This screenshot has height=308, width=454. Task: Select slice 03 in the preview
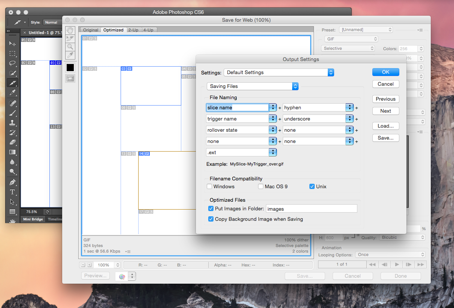(151, 86)
